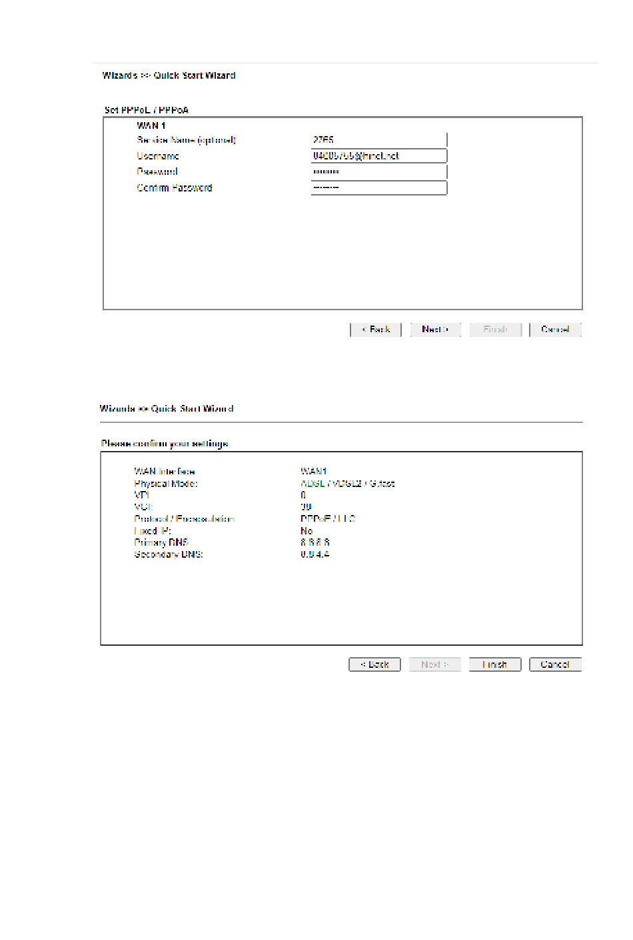Go Back from the confirm settings page
This screenshot has width=633, height=940.
(374, 664)
